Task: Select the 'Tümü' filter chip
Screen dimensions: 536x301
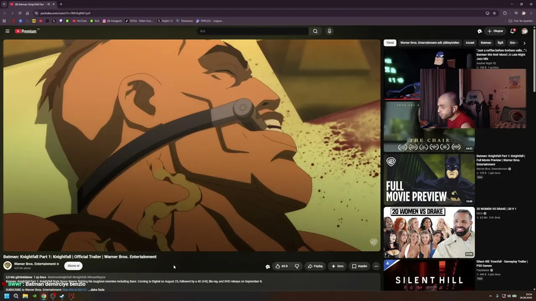Action: click(x=390, y=43)
